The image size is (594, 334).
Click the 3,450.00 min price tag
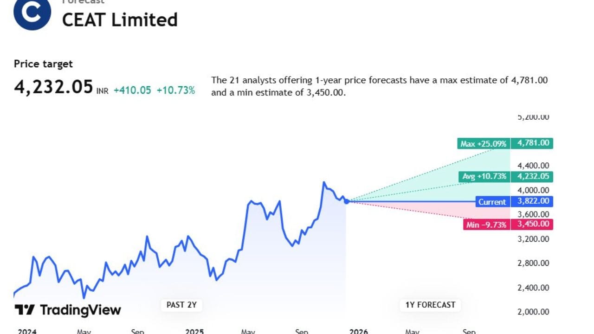click(532, 225)
